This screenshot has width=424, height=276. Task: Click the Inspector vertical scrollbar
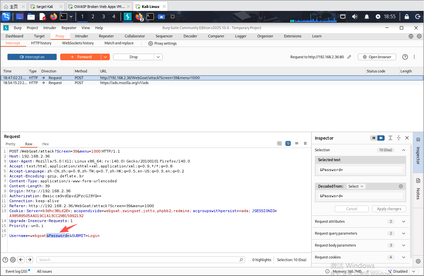[x=411, y=202]
